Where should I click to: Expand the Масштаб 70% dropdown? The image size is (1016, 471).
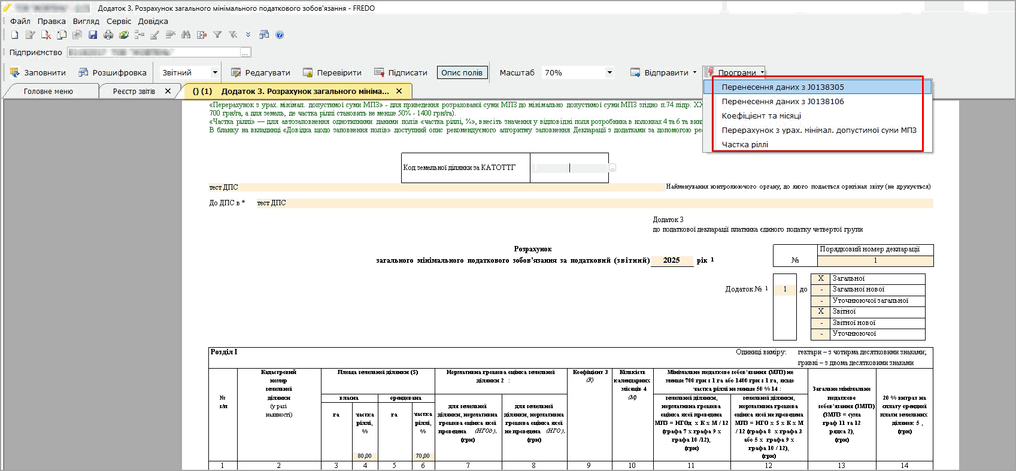(609, 73)
